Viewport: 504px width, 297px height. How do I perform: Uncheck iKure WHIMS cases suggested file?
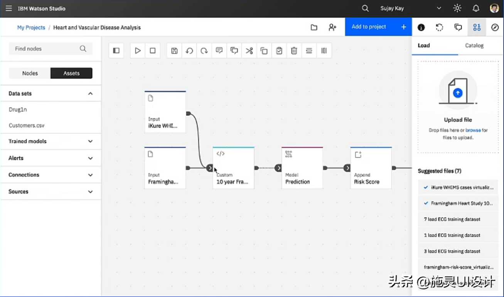458,187
